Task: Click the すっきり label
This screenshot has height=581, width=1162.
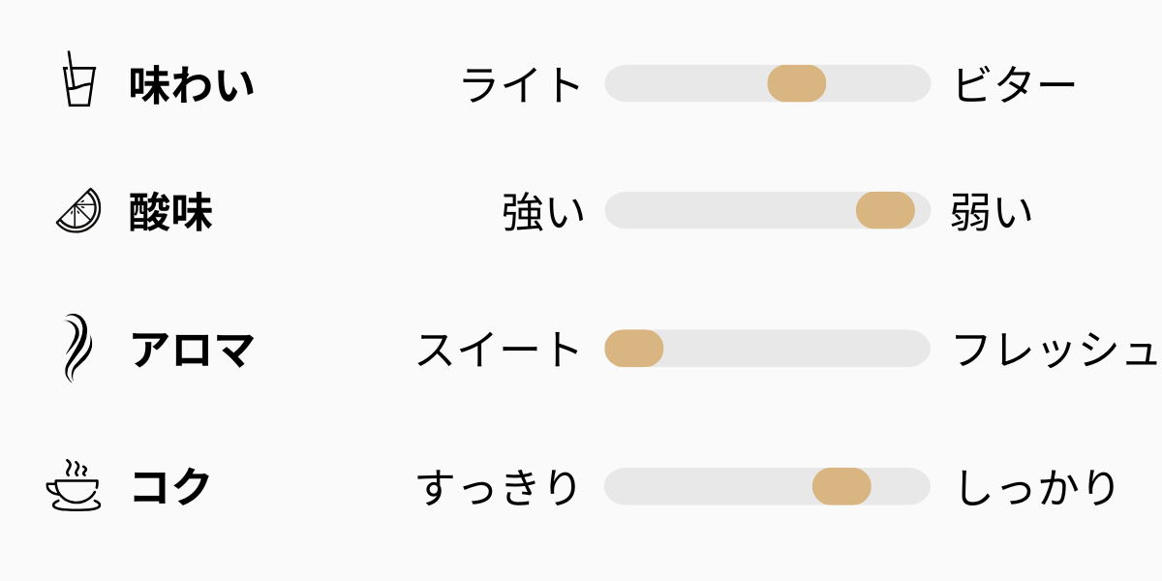Action: [498, 487]
